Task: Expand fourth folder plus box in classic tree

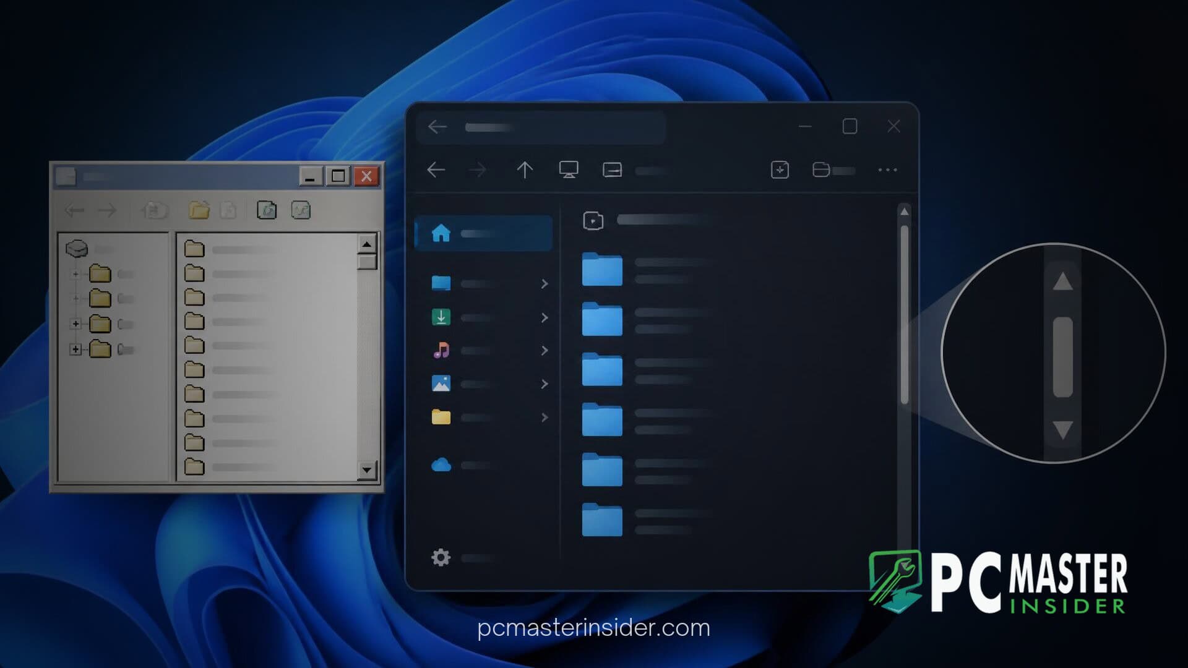Action: click(75, 349)
